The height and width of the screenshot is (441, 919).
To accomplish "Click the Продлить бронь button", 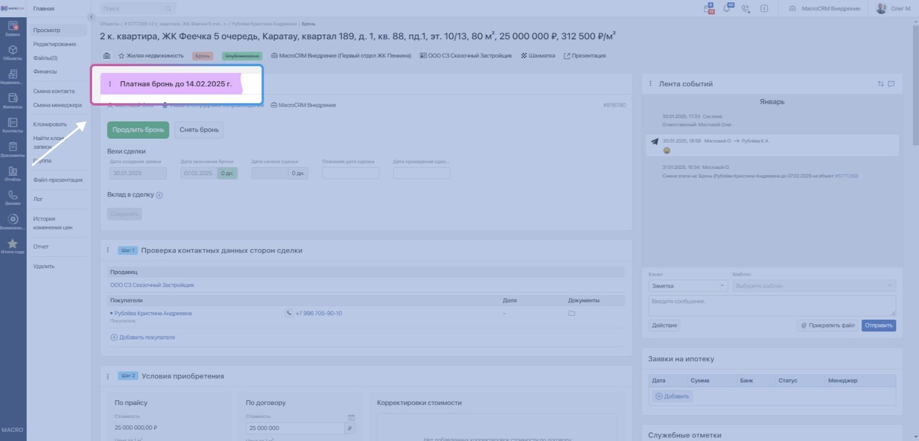I will pyautogui.click(x=138, y=130).
